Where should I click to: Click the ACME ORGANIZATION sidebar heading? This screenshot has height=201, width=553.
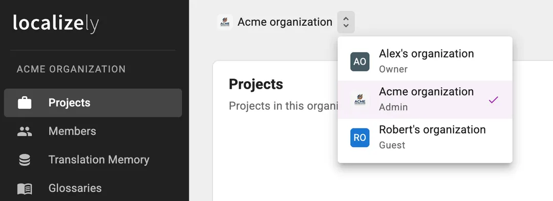(71, 69)
